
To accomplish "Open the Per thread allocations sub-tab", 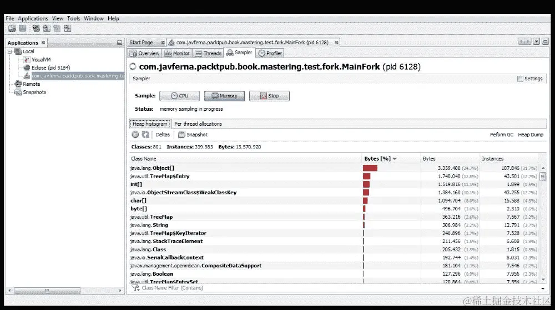I will click(198, 124).
